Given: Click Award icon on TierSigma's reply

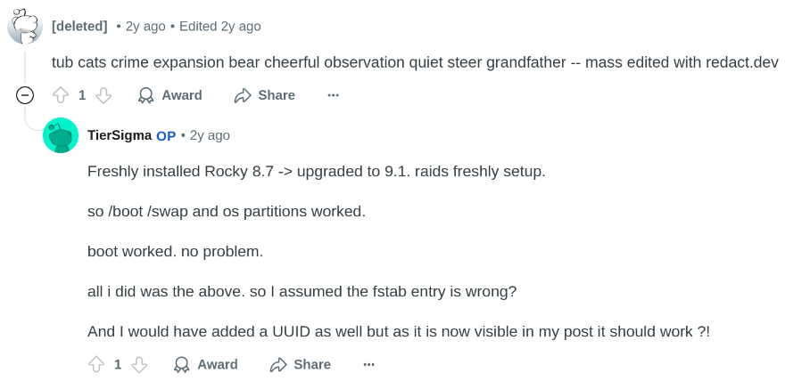Looking at the screenshot, I should click(x=182, y=364).
